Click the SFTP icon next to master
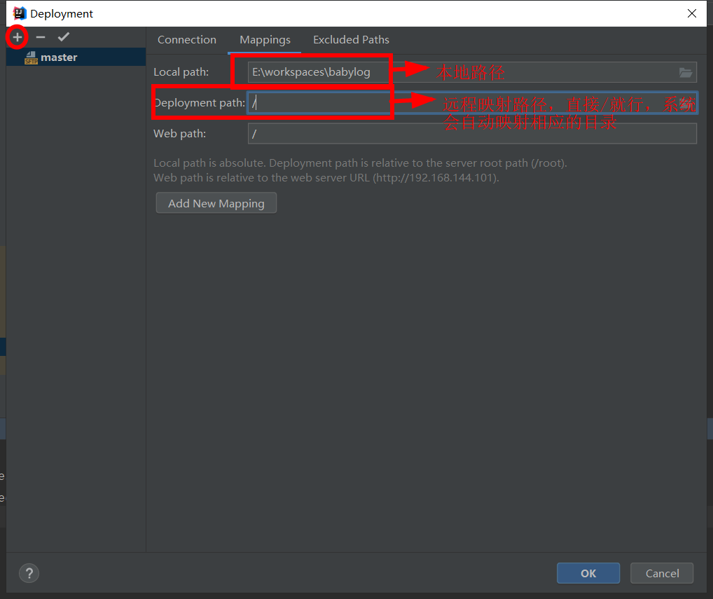The image size is (713, 599). coord(31,57)
